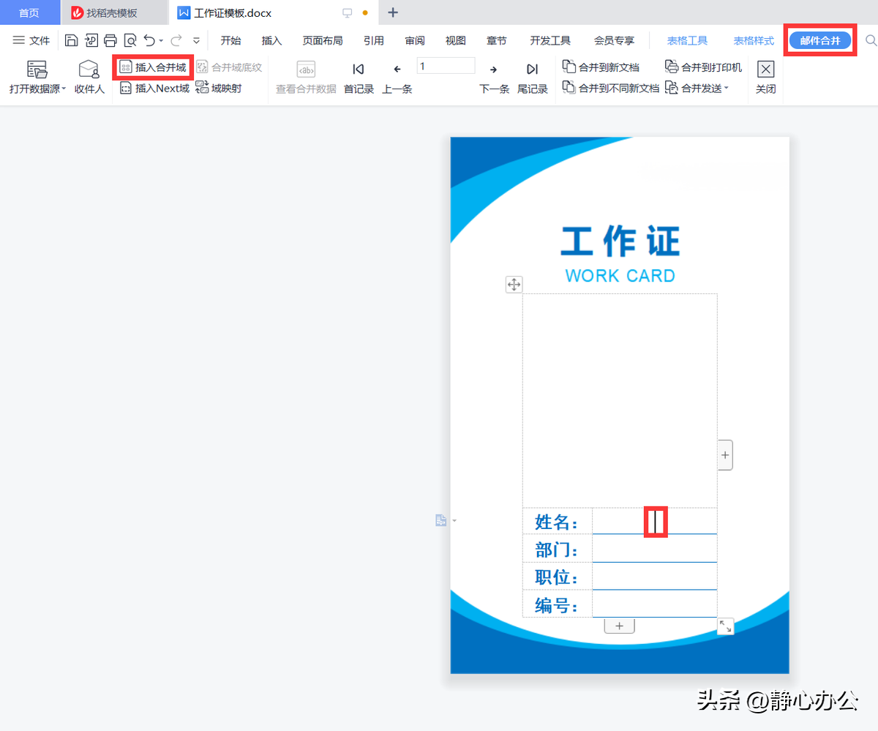
Task: Click 查看合并数据 preview button
Action: [x=306, y=78]
